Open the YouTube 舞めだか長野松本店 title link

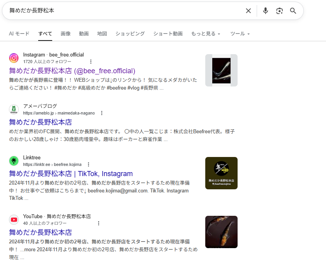point(41,233)
